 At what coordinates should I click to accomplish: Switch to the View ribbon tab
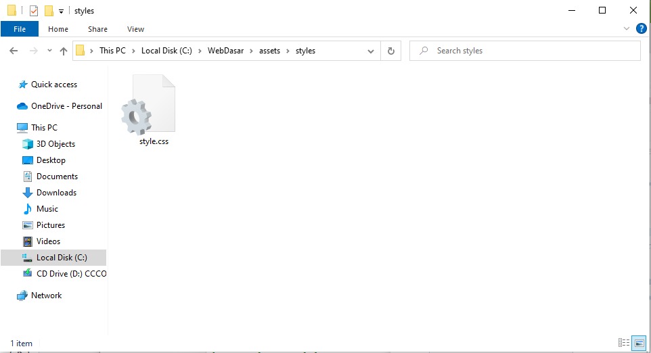click(x=135, y=29)
